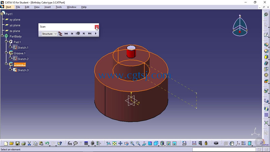This screenshot has height=152, width=270.
Task: Step to next feature in Scan
Action: coord(84,33)
